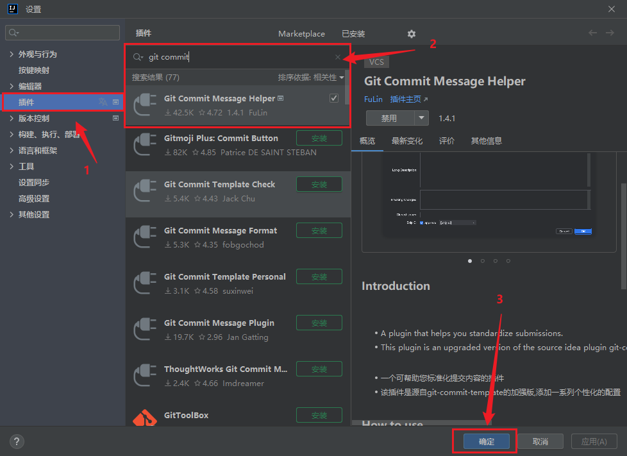Click the Git Commit Message Format plugin icon
627x456 pixels.
pos(145,237)
